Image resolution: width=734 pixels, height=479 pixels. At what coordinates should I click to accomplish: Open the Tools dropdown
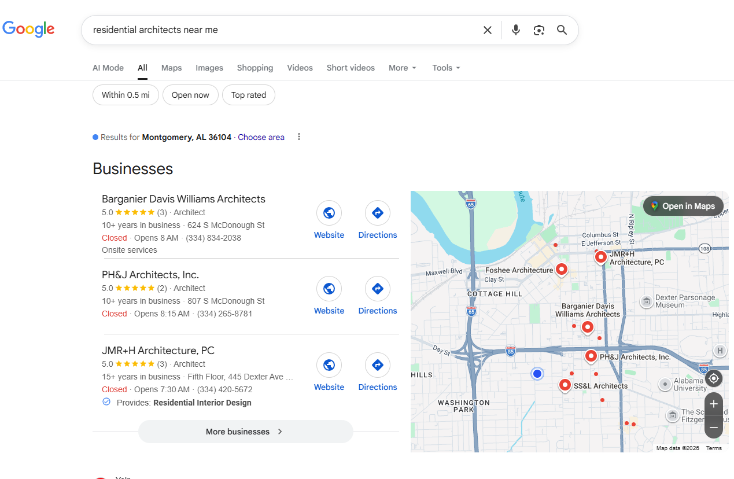pyautogui.click(x=446, y=68)
